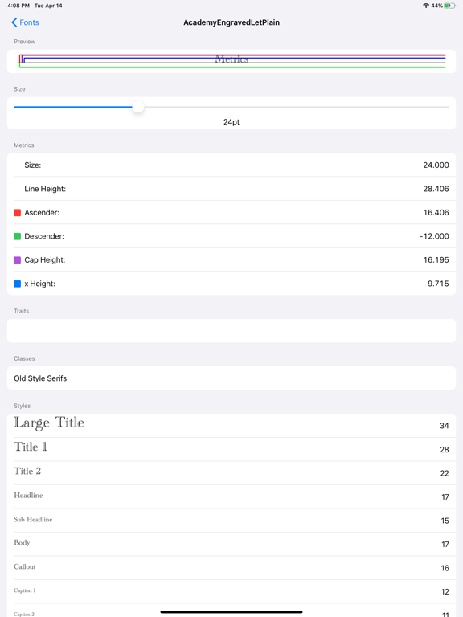Click the empty Traits field
Viewport: 463px width, 617px height.
(x=231, y=330)
